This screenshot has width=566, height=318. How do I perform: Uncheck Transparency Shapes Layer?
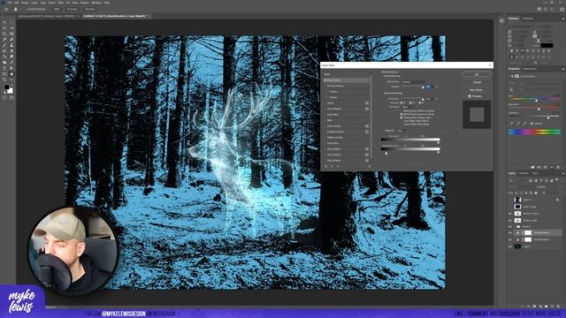[402, 117]
